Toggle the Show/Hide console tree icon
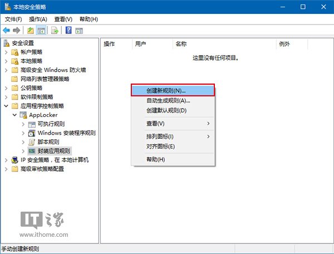Screen dimensions: 334x254 pos(41,31)
